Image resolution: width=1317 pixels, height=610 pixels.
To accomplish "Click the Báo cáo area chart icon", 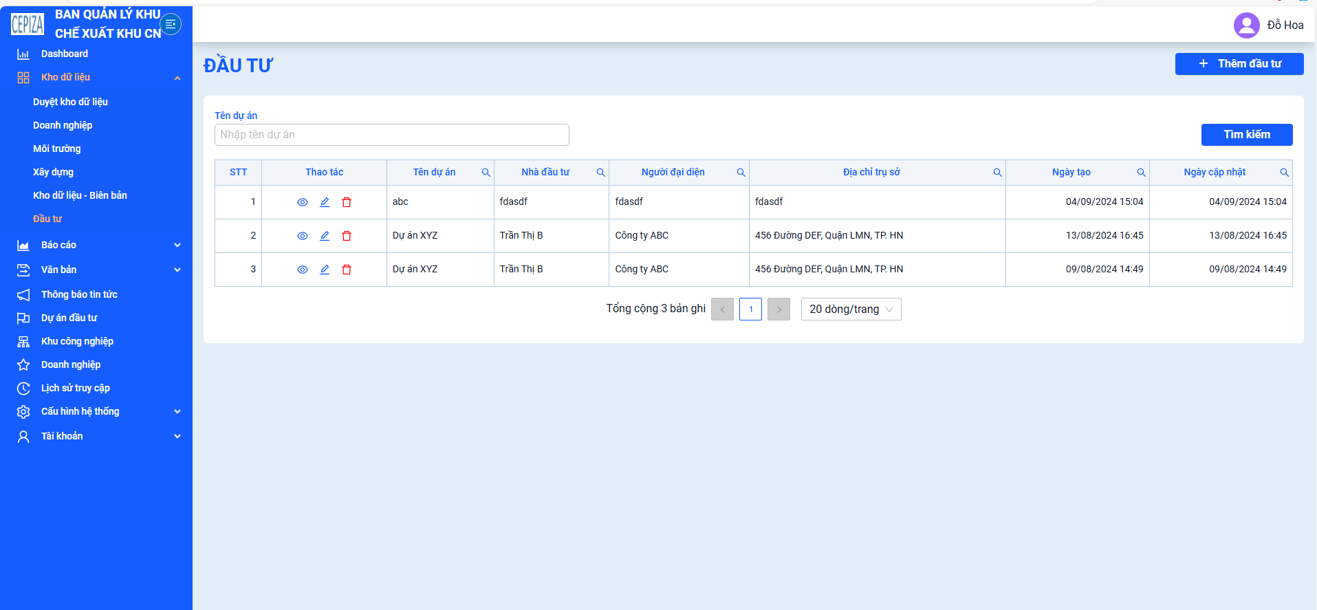I will (x=23, y=246).
